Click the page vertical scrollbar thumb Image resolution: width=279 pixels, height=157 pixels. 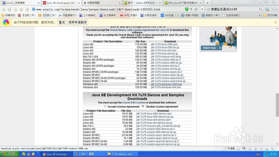277,105
